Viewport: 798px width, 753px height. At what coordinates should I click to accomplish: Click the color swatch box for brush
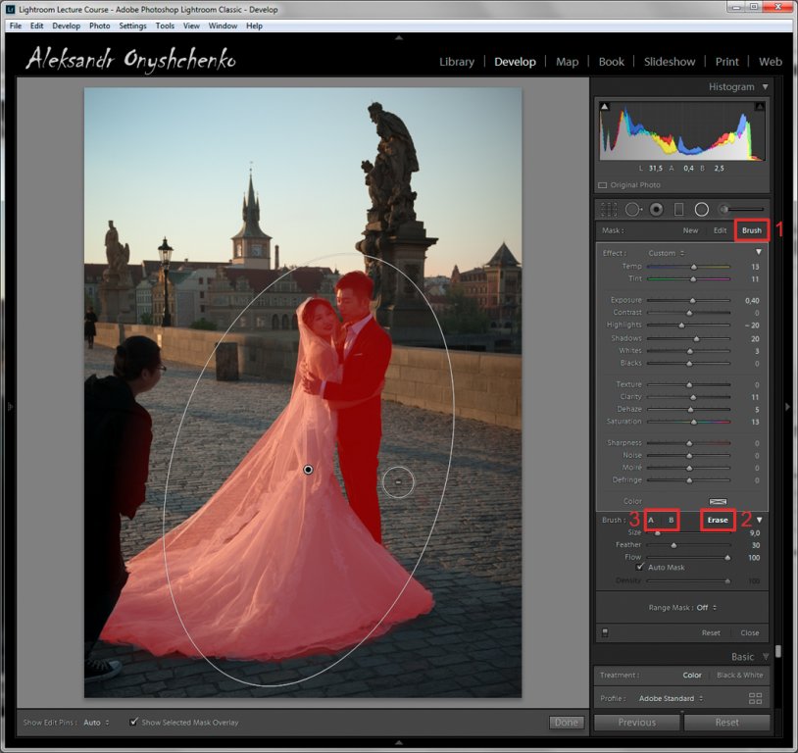[x=719, y=501]
